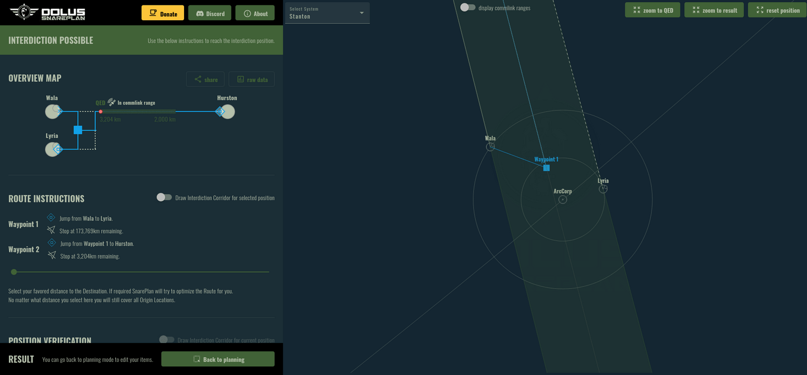The width and height of the screenshot is (807, 375).
Task: Click the yellow Donate button
Action: click(163, 12)
